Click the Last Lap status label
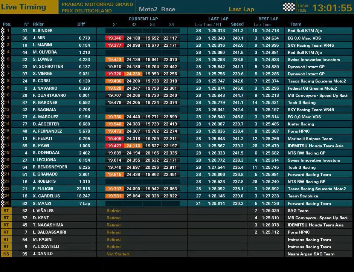 point(241,9)
